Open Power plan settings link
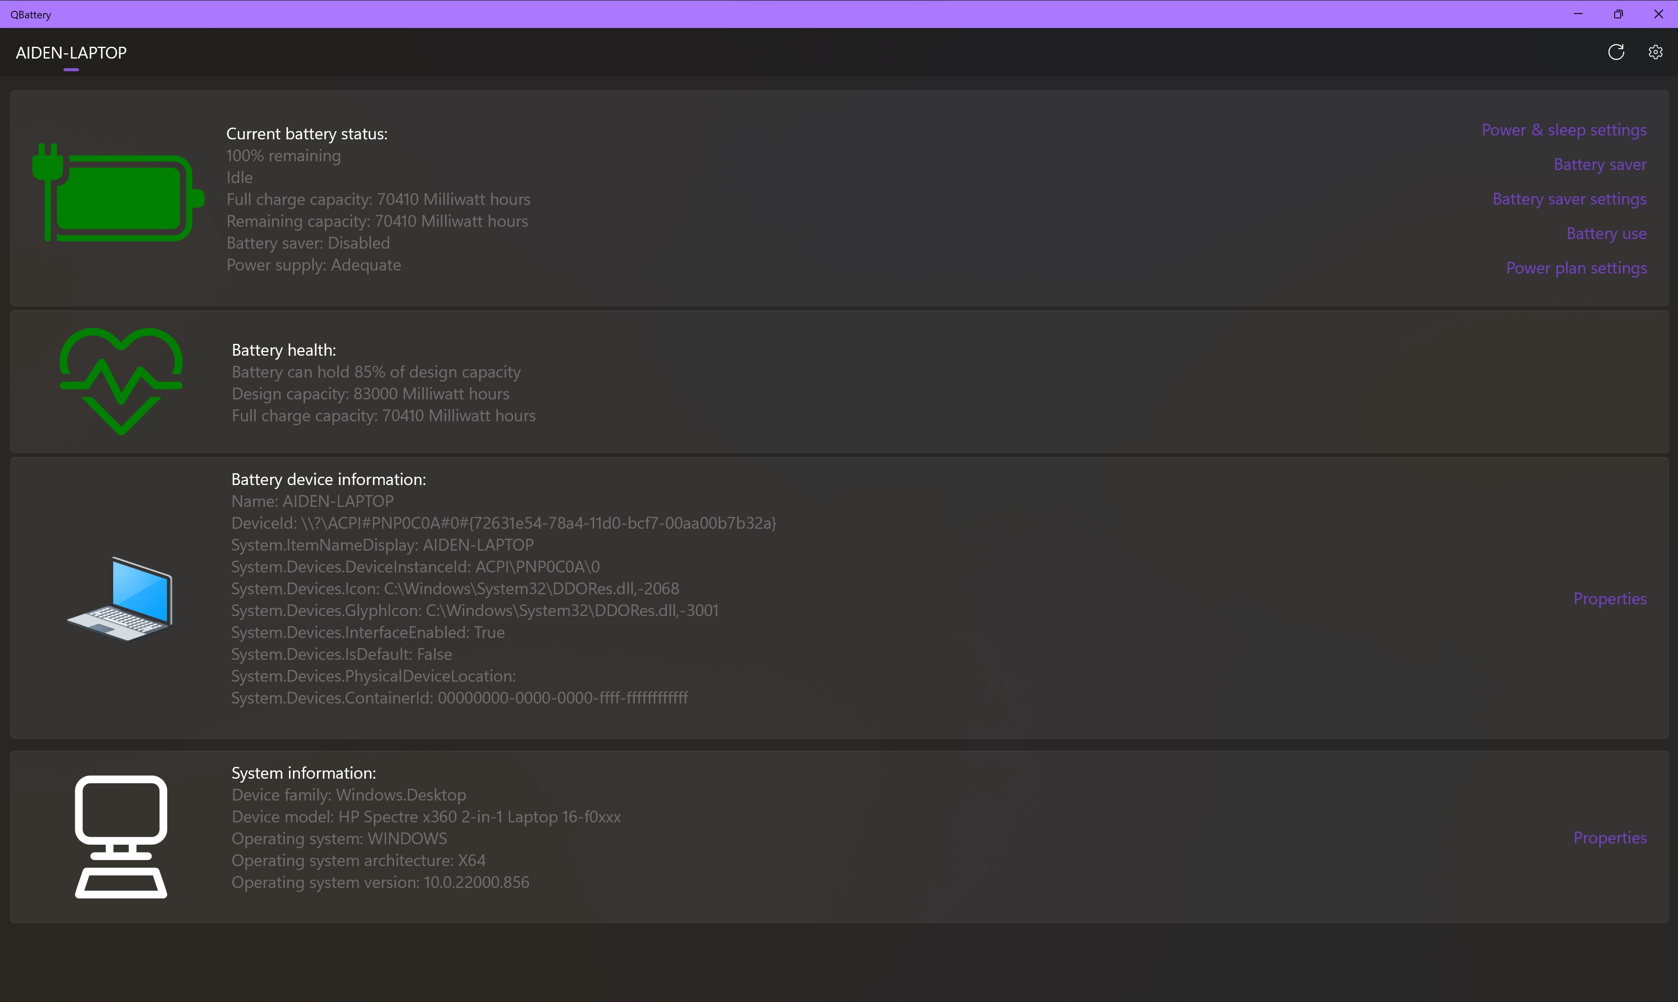Screen dimensions: 1678x1002 click(1576, 267)
